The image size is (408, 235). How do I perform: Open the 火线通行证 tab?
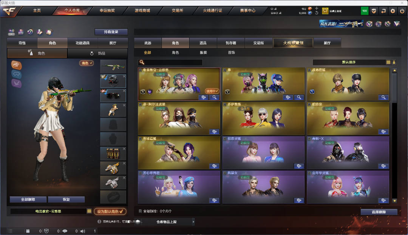pyautogui.click(x=213, y=11)
